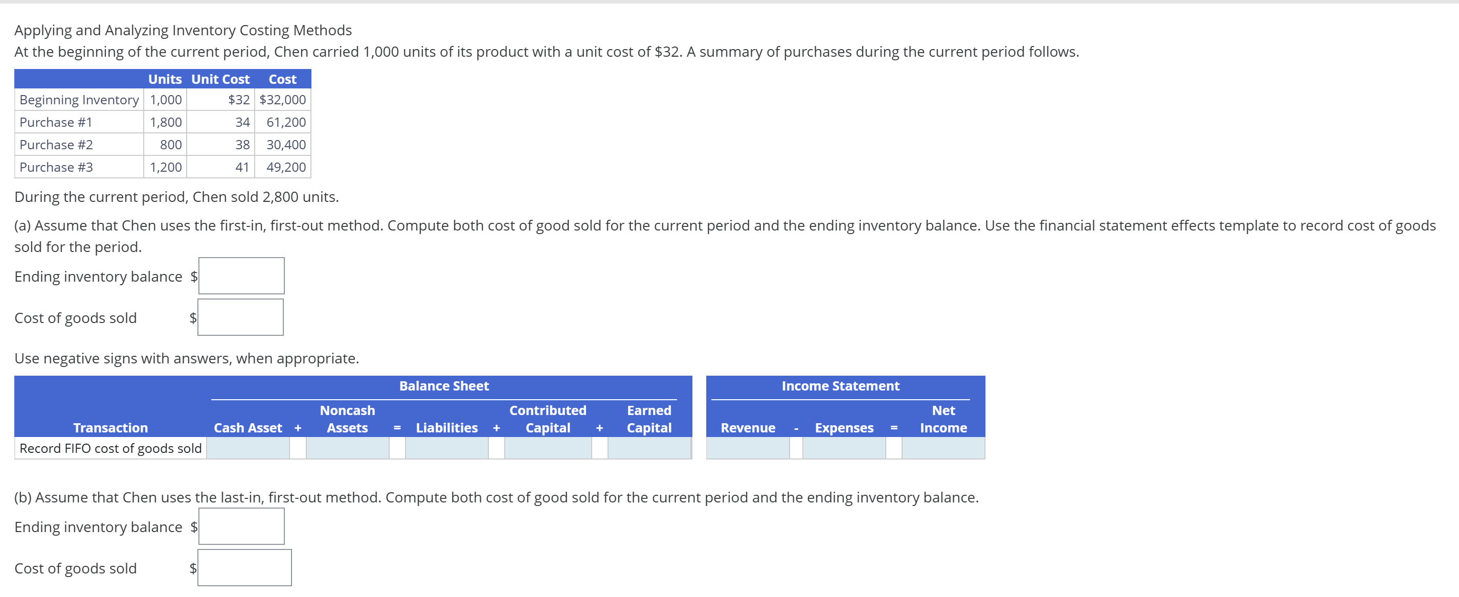
Task: Click the Units column header
Action: point(165,79)
